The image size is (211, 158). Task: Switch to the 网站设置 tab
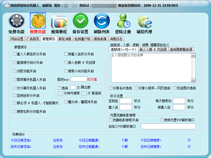pyautogui.click(x=17, y=39)
